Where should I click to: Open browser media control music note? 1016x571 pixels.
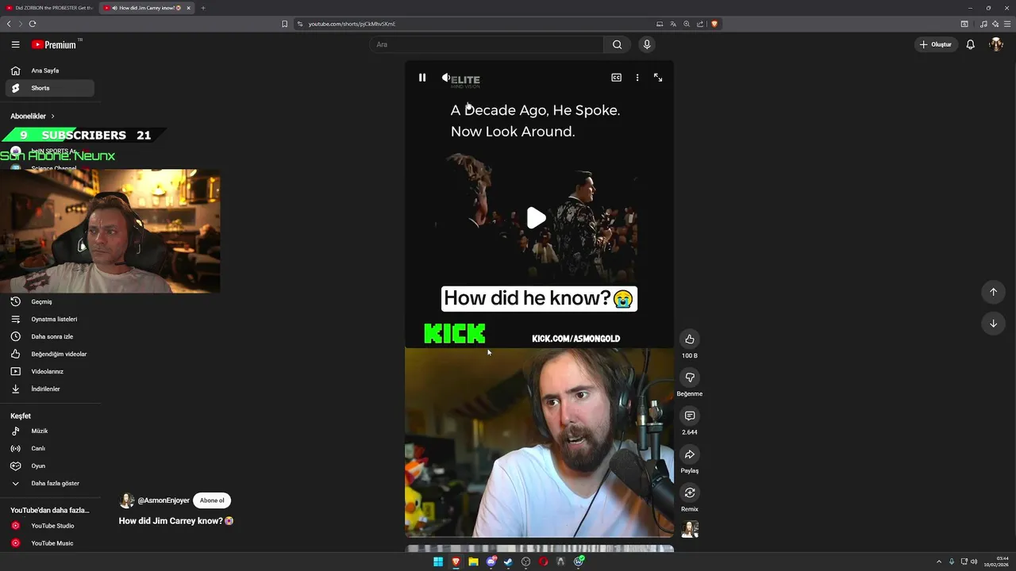pyautogui.click(x=983, y=24)
